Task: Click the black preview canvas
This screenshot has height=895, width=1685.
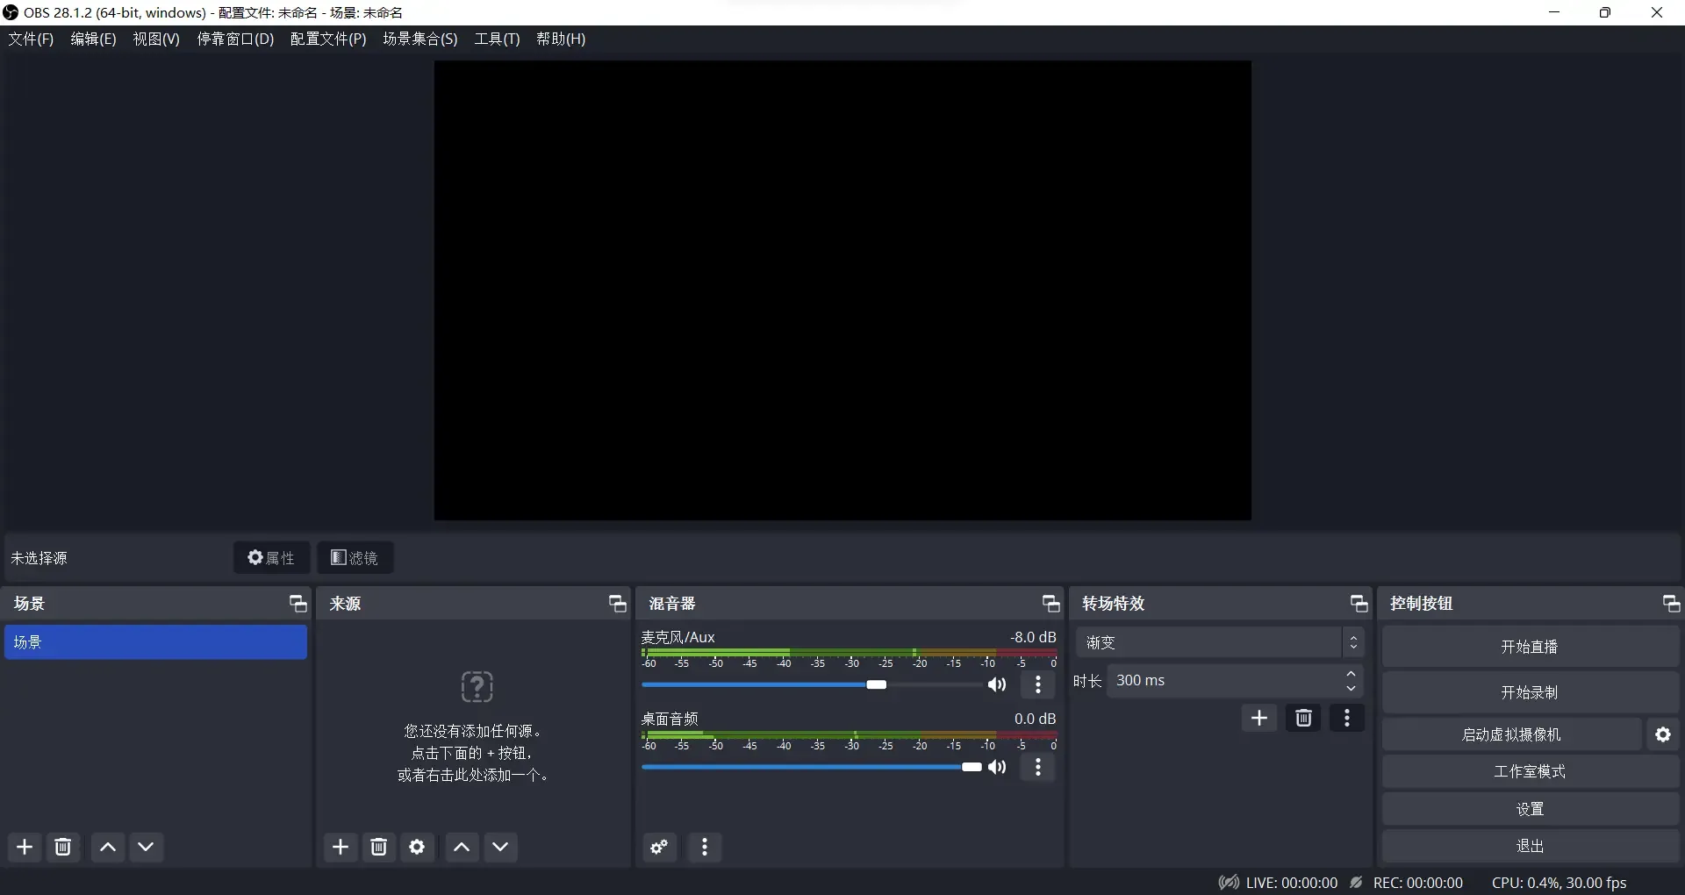Action: pyautogui.click(x=842, y=290)
